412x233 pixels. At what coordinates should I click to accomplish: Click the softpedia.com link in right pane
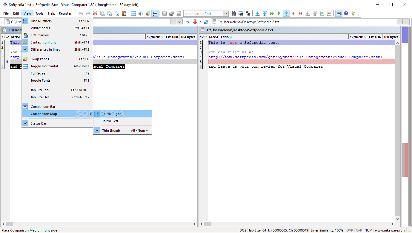295,57
